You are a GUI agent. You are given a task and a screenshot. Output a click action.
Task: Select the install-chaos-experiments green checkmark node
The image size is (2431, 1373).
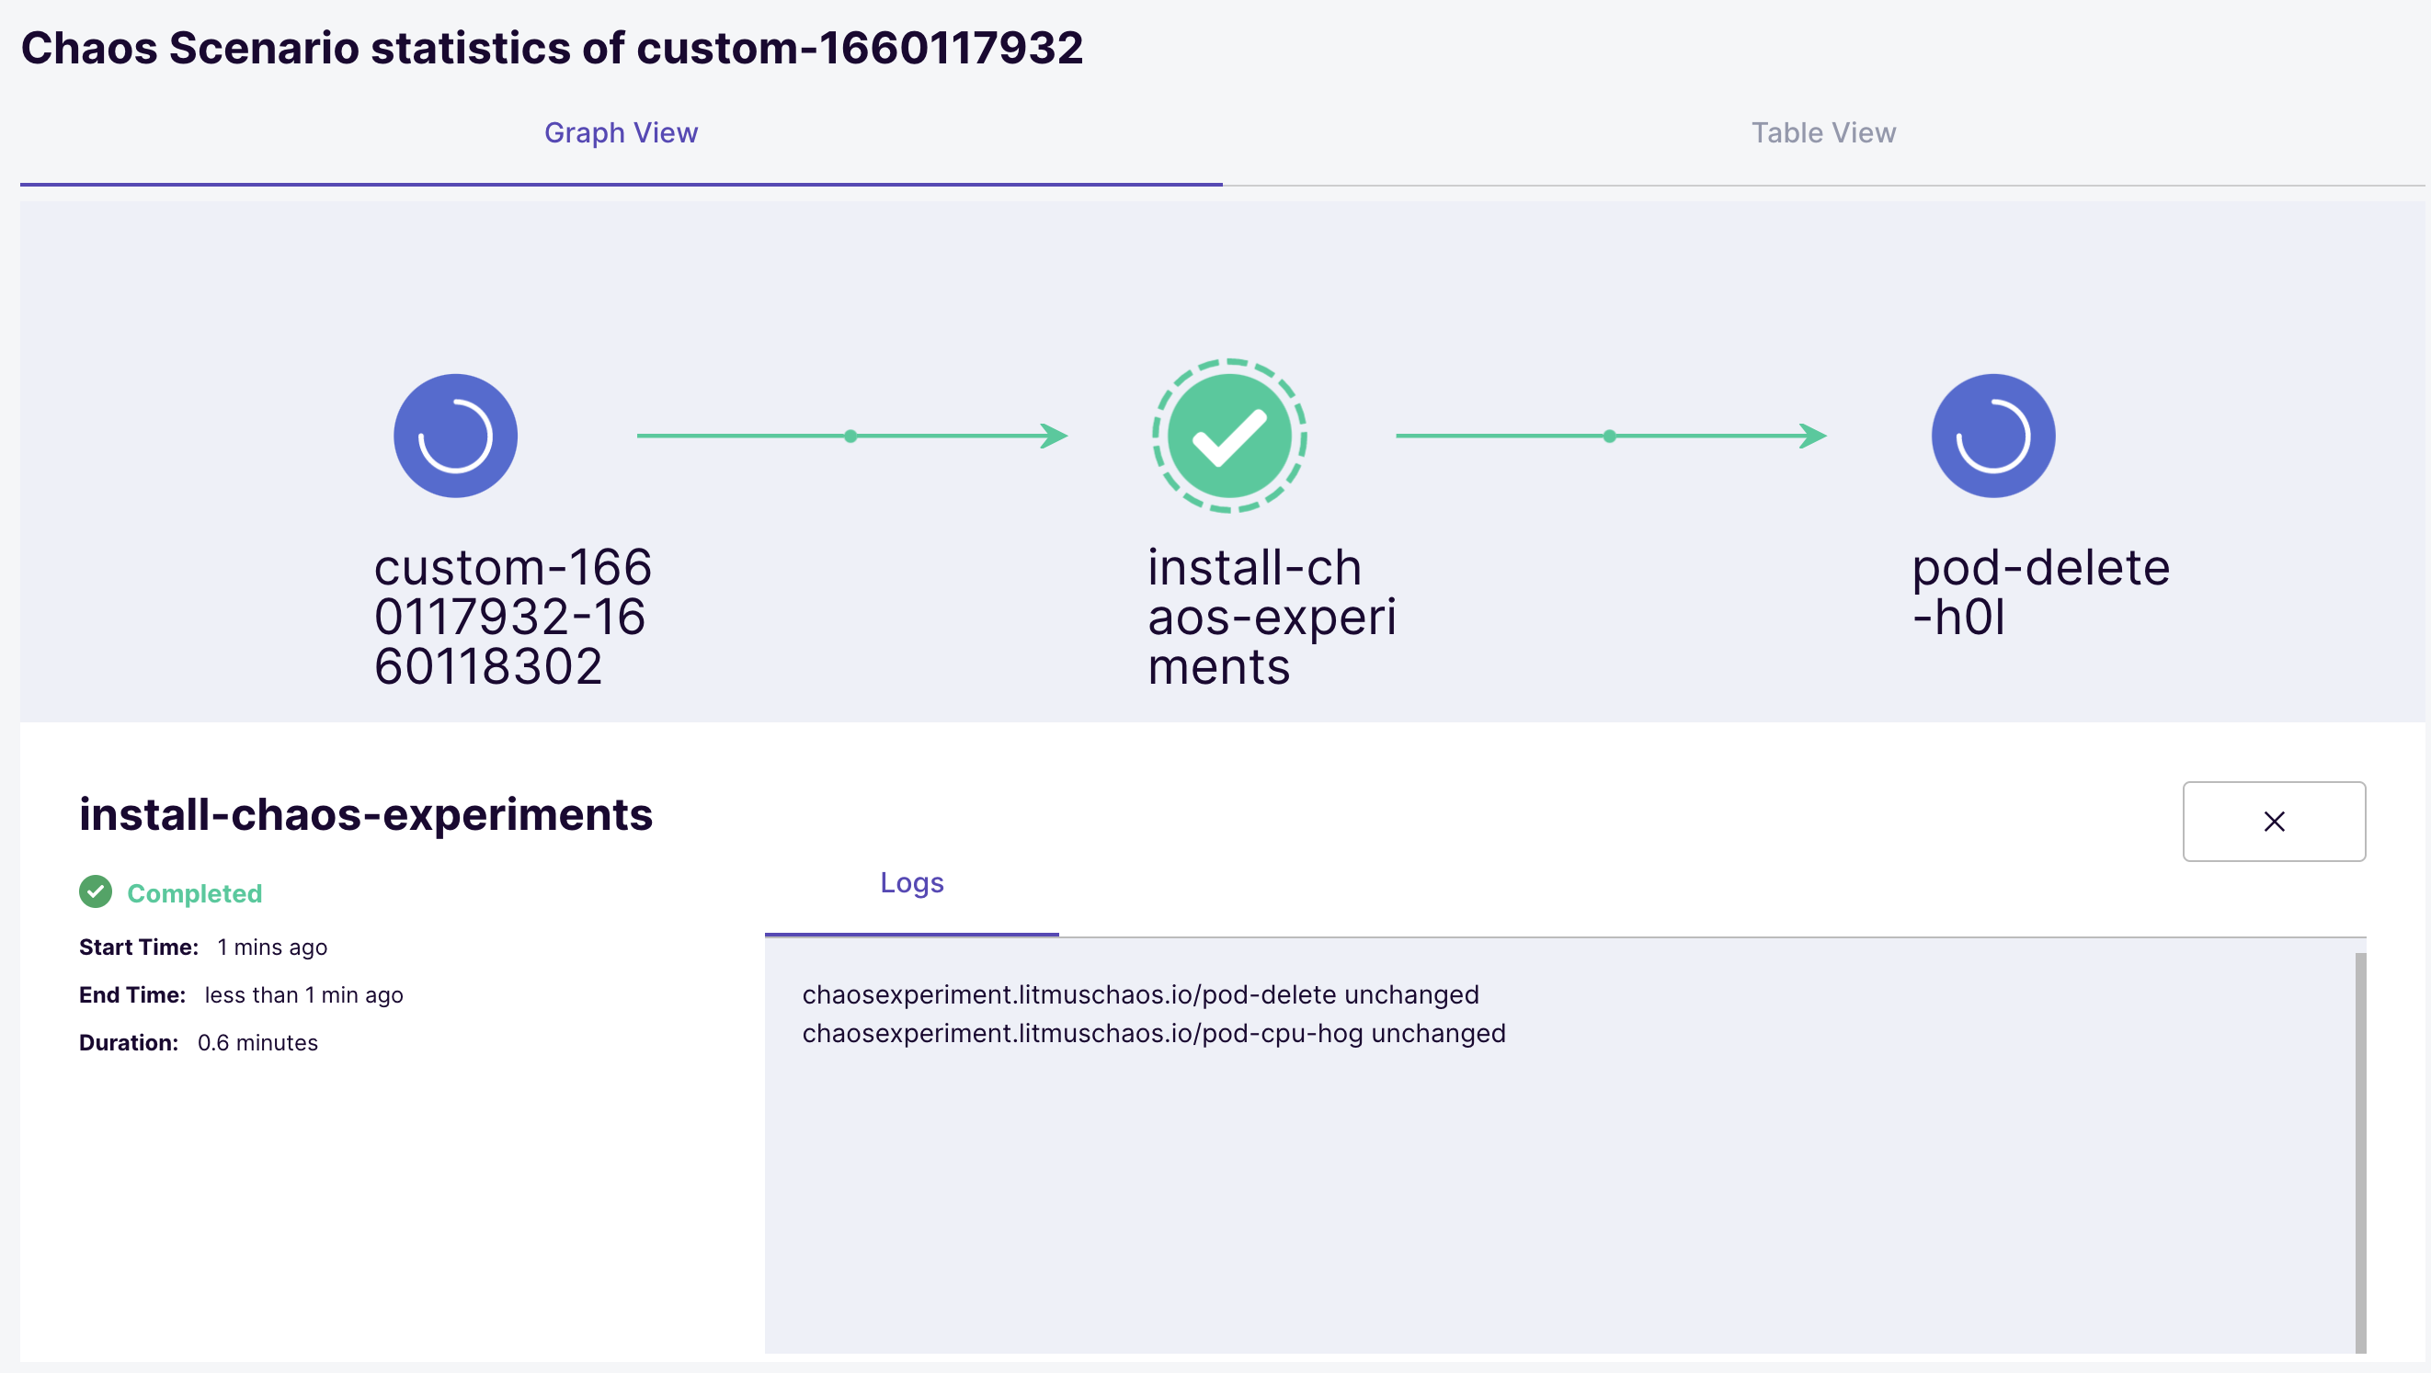coord(1228,436)
